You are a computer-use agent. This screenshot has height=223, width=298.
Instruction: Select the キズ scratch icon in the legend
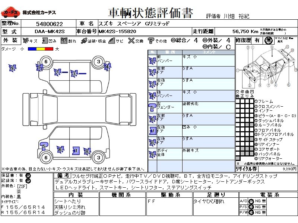25,41
